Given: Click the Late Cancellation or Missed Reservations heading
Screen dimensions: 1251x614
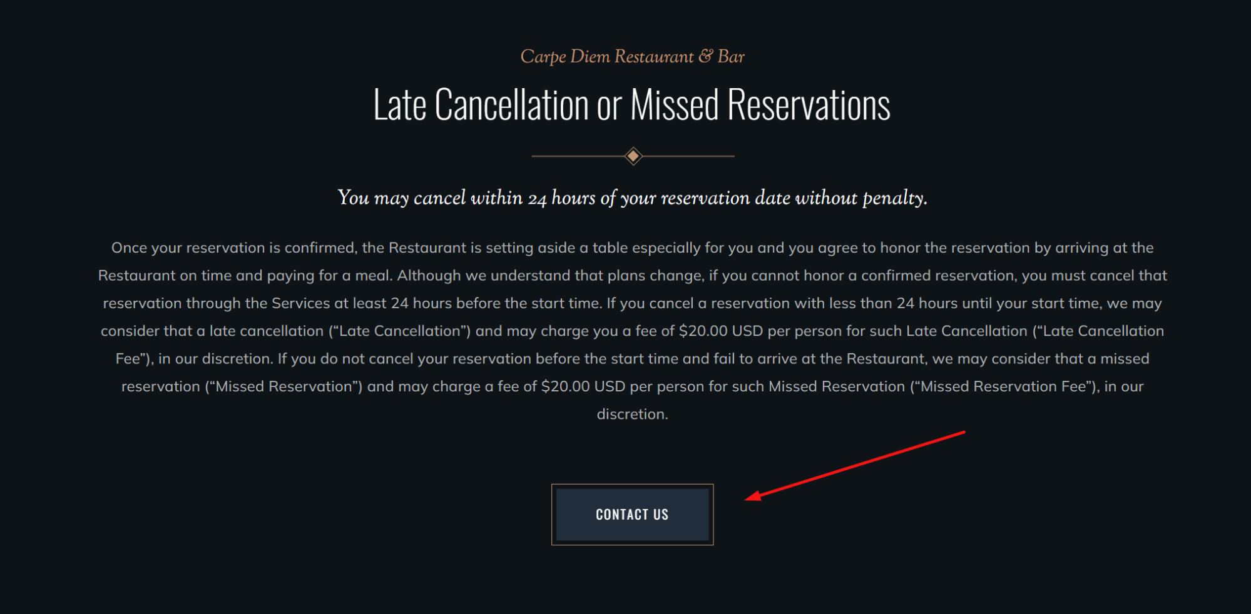Looking at the screenshot, I should [632, 105].
